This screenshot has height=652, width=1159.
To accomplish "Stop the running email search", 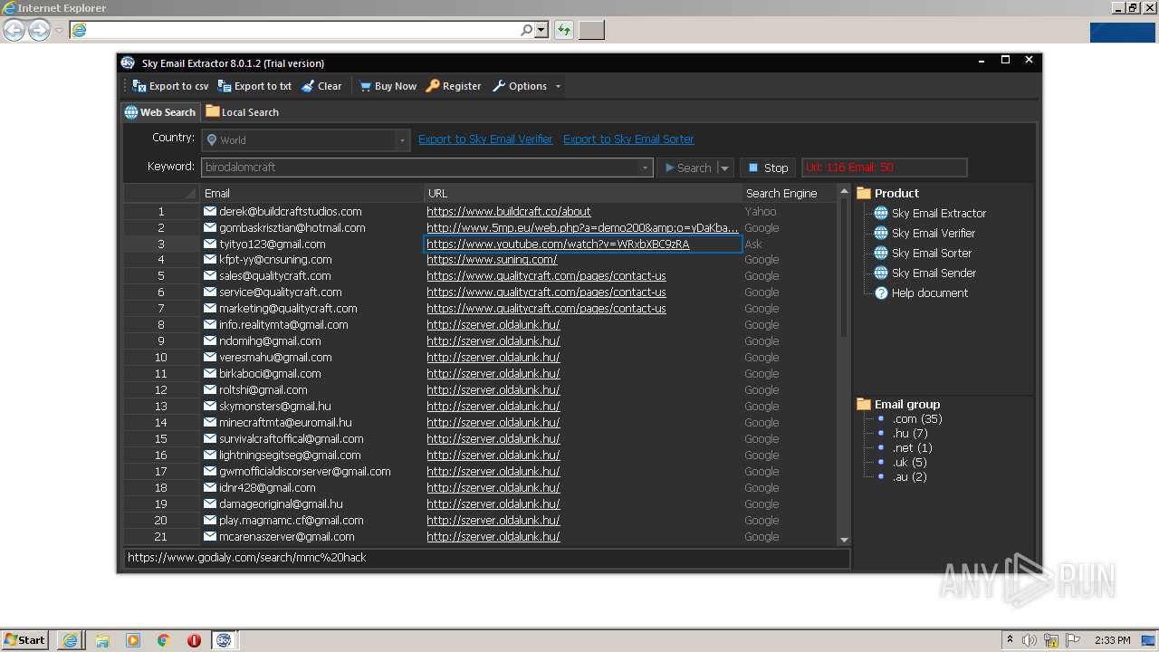I will coord(768,168).
